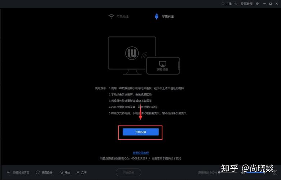This screenshot has height=180, width=281.
Task: Open the 特效 effects tool
Action: pyautogui.click(x=65, y=172)
